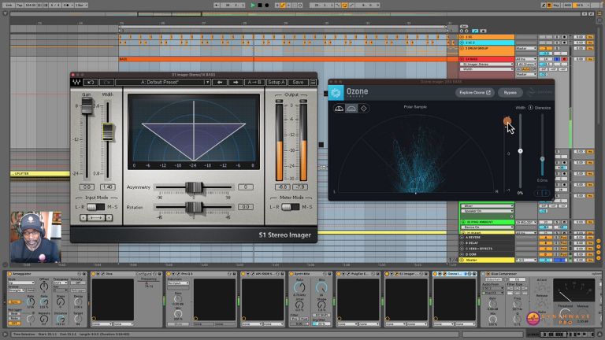Screen dimensions: 605x340
Task: Open 14 BASS output Master dropdown
Action: [x=526, y=74]
